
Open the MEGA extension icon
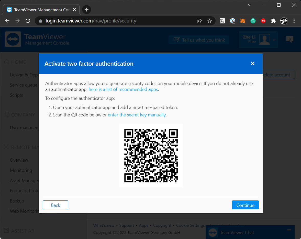263,21
